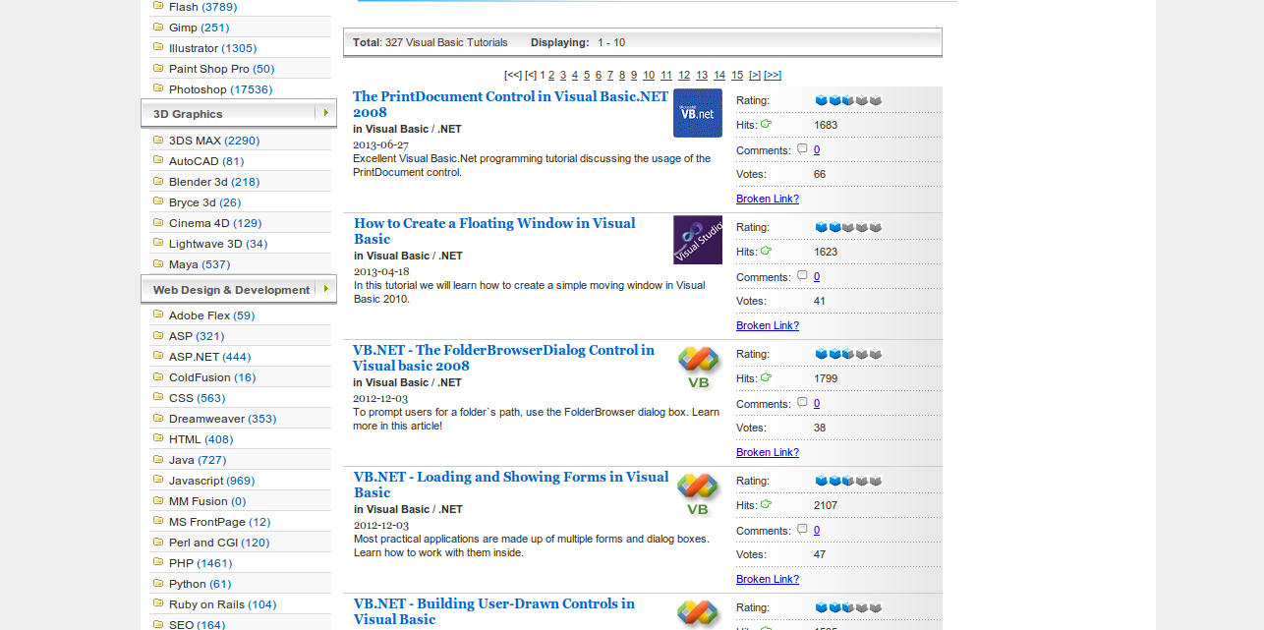Click the CSS folder icon
This screenshot has width=1264, height=630.
pos(158,397)
